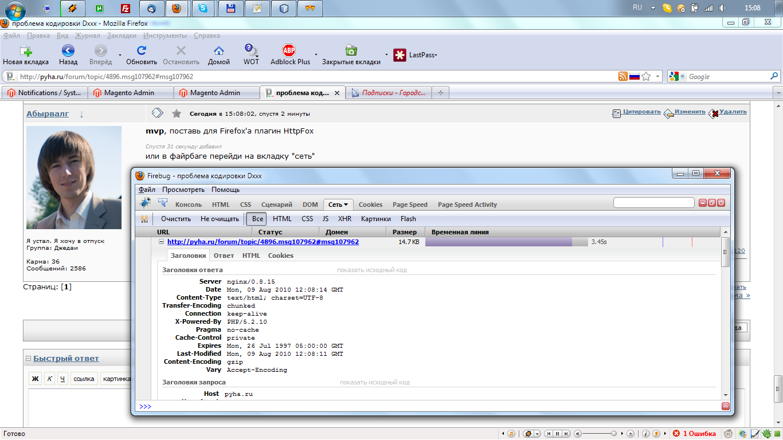Click the Adblock Plus ABP icon
Viewport: 783px width, 440px height.
(x=289, y=50)
